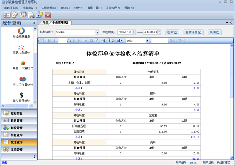235x166 pixels.
Task: Open 基础信息 navigation pane section
Action: 19,113
